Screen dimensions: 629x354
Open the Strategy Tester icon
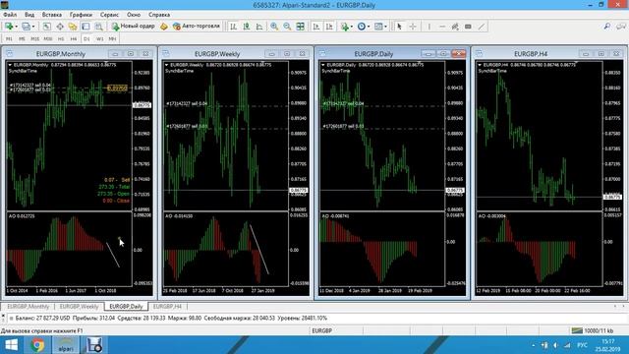coord(98,27)
